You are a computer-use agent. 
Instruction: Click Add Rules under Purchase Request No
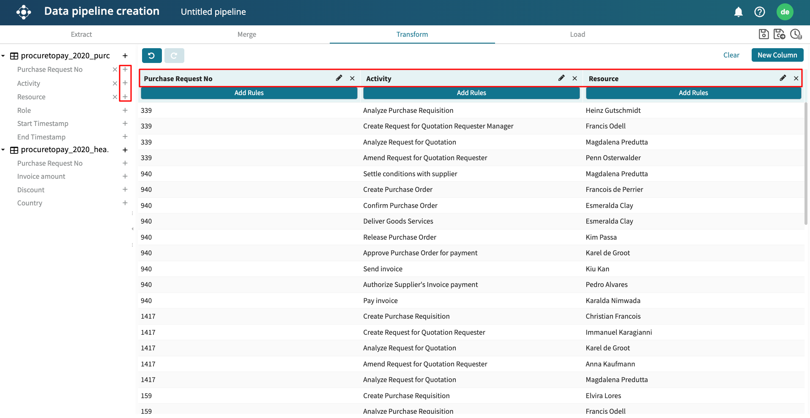(249, 93)
